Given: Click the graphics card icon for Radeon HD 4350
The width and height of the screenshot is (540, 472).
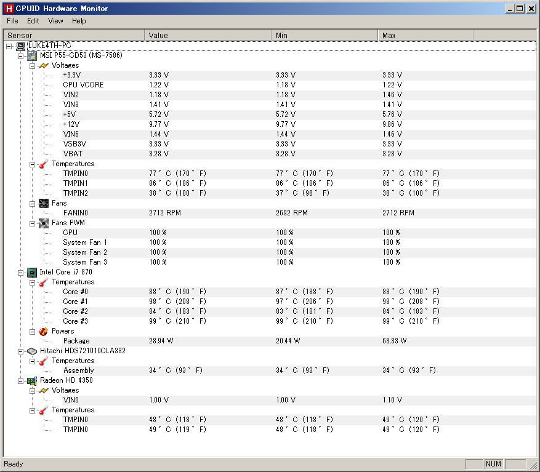Looking at the screenshot, I should click(x=32, y=381).
